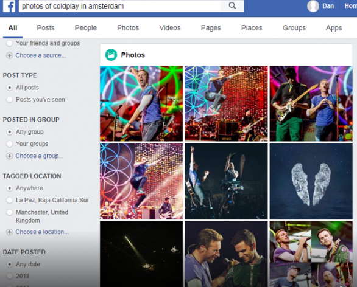This screenshot has height=287, width=357.
Task: Click the POSTED IN GROUP filter heading
Action: pyautogui.click(x=31, y=120)
